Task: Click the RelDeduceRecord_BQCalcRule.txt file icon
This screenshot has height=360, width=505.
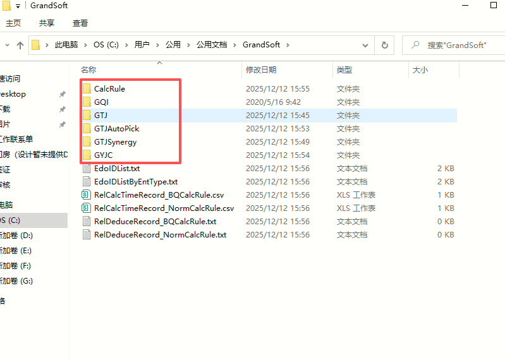Action: tap(87, 222)
